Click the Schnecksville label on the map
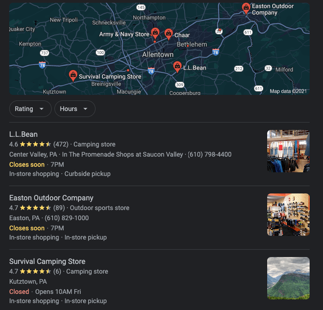323x310 pixels. 109,23
